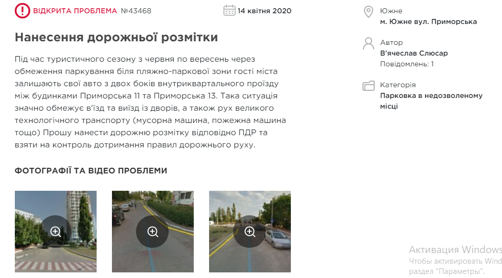Zoom the second photo with magnifier icon

coord(153,232)
